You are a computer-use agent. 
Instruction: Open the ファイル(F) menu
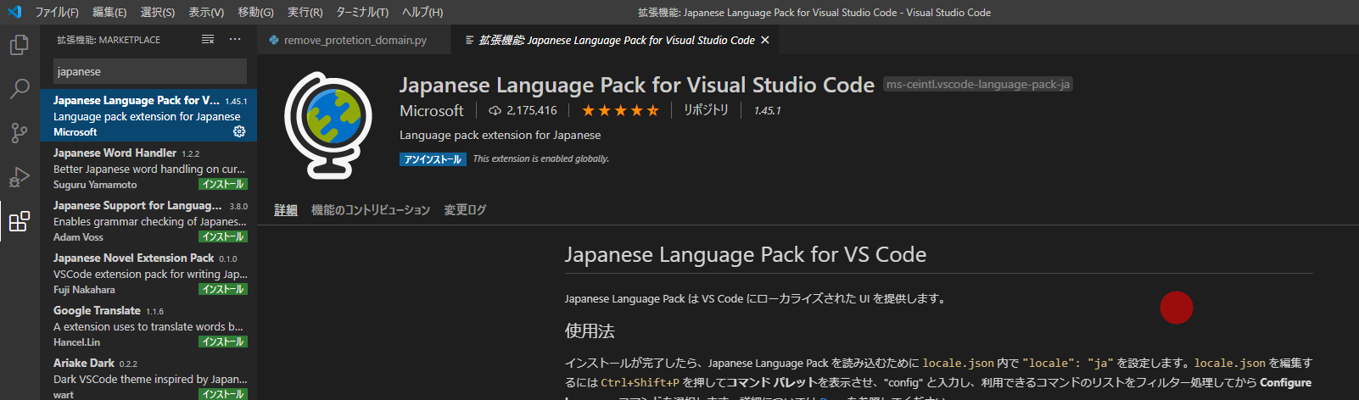click(x=57, y=12)
